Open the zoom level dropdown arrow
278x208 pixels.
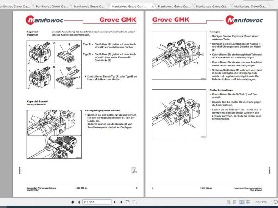pyautogui.click(x=272, y=202)
